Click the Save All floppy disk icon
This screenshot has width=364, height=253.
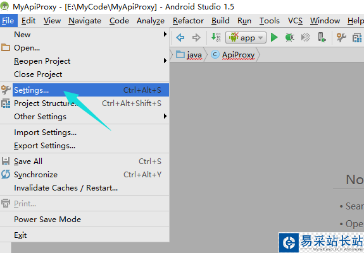pyautogui.click(x=6, y=161)
